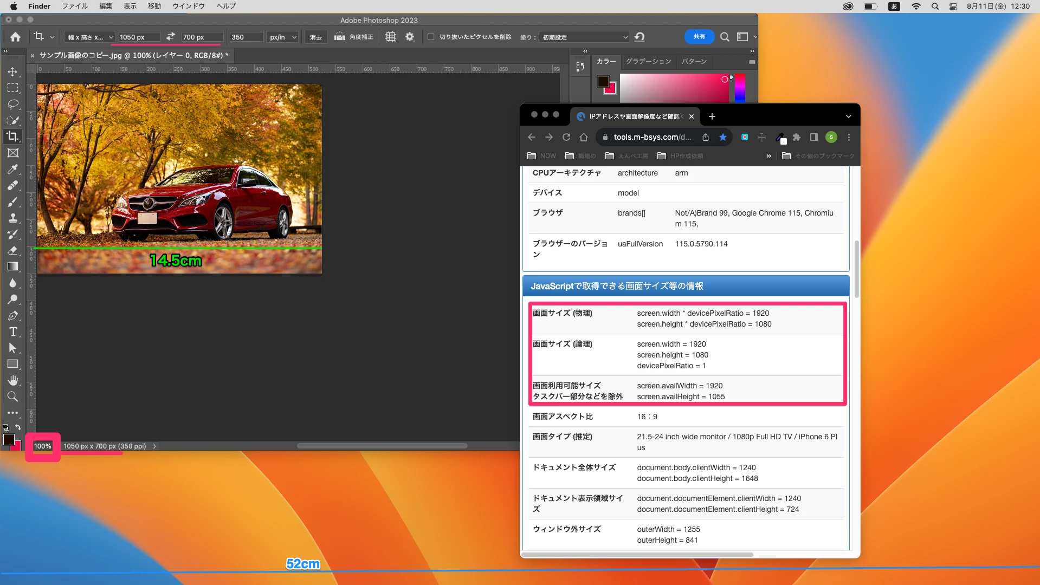Open Finder ファイル menu

click(x=75, y=6)
